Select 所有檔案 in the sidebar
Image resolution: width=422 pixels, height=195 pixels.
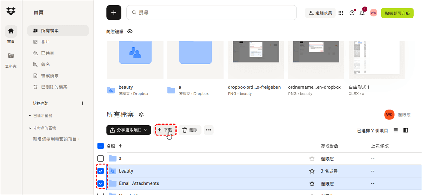pos(58,31)
